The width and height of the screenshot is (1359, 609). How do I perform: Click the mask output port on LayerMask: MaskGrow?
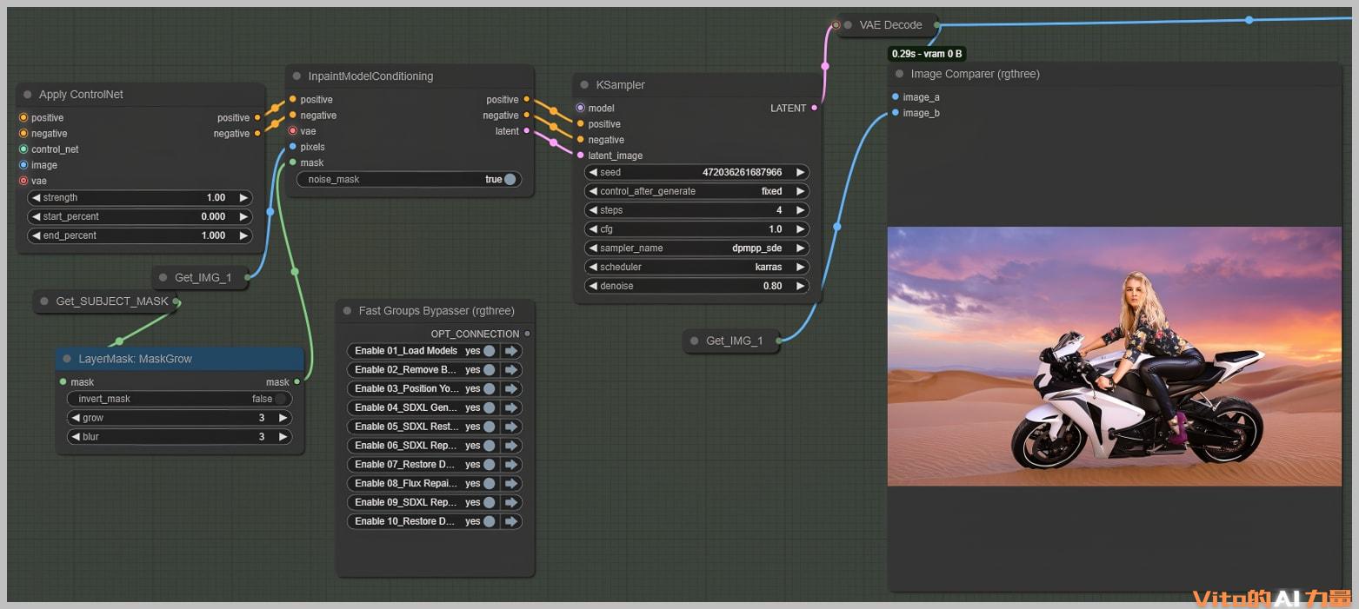(296, 381)
